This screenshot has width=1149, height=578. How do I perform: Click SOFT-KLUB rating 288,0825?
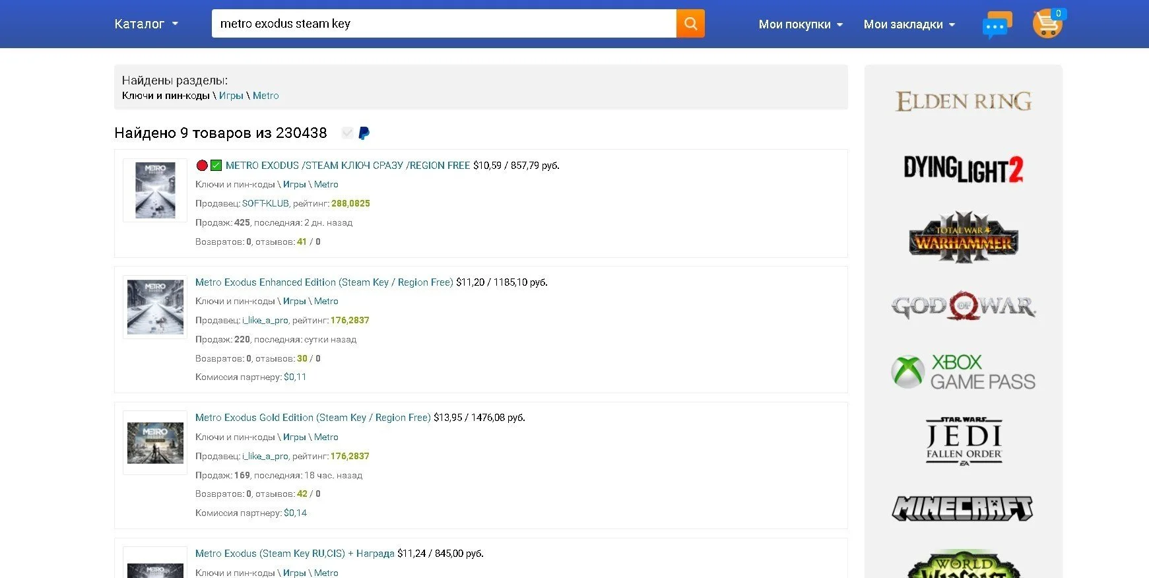(350, 204)
